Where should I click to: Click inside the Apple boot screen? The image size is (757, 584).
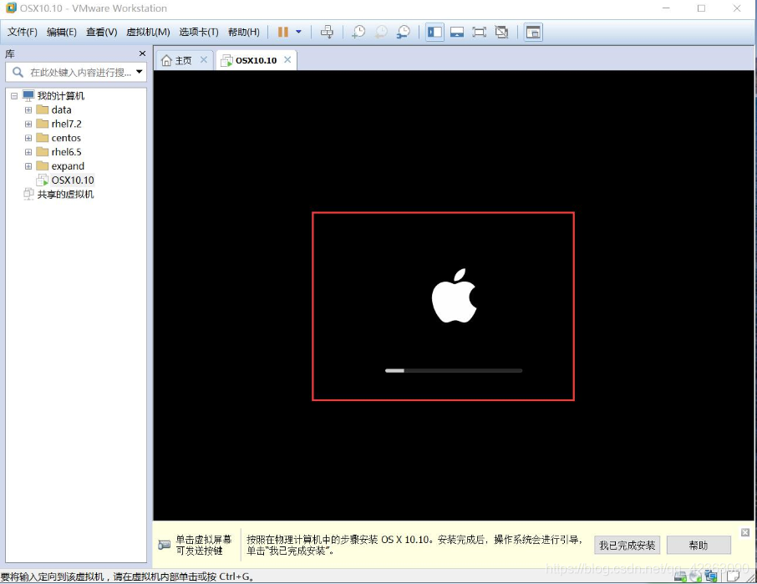(443, 306)
